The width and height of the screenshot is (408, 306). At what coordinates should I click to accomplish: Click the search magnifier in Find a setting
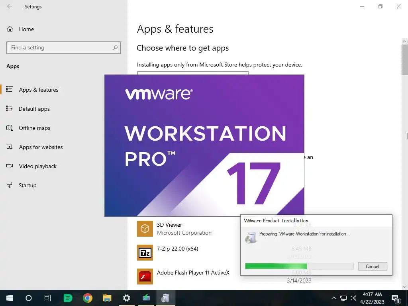coord(115,48)
